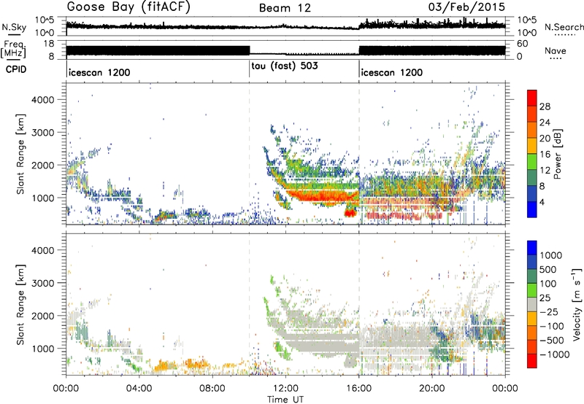The height and width of the screenshot is (404, 584).
Task: Click the '12:00' time tick label
Action: click(285, 389)
